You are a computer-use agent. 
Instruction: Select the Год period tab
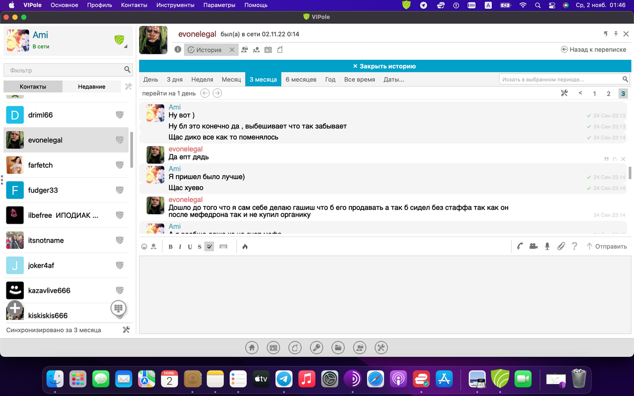coord(330,79)
